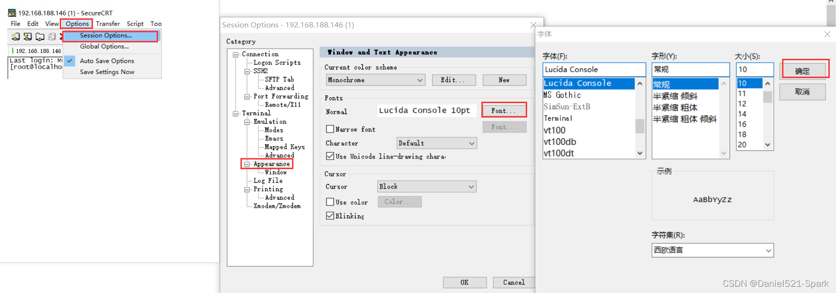Viewport: 836px width, 293px height.
Task: Choose Global Options... from the Options menu
Action: 112,47
